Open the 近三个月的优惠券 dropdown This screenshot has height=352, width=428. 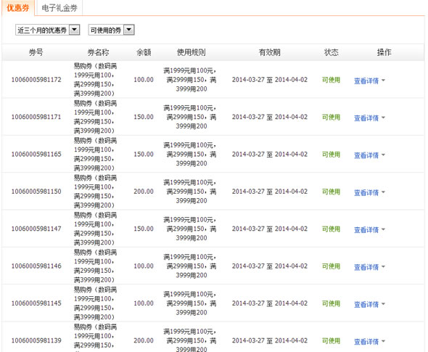[x=47, y=30]
